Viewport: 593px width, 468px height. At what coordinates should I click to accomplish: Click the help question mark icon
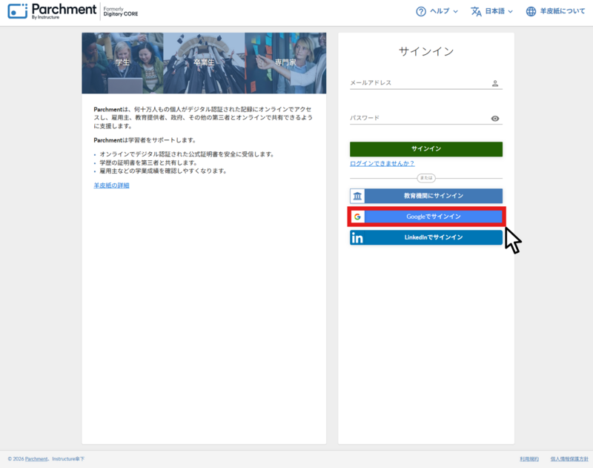[421, 11]
